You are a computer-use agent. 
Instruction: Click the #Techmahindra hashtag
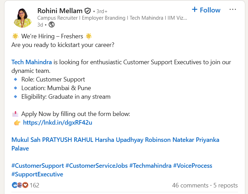point(150,166)
